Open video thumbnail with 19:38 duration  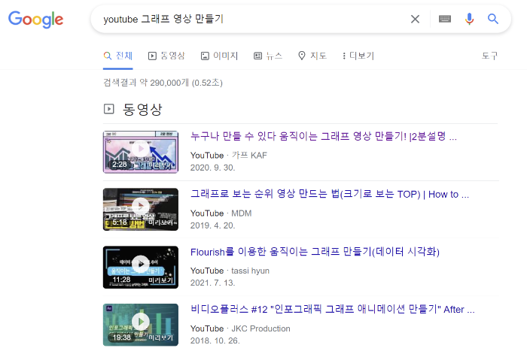(x=141, y=325)
